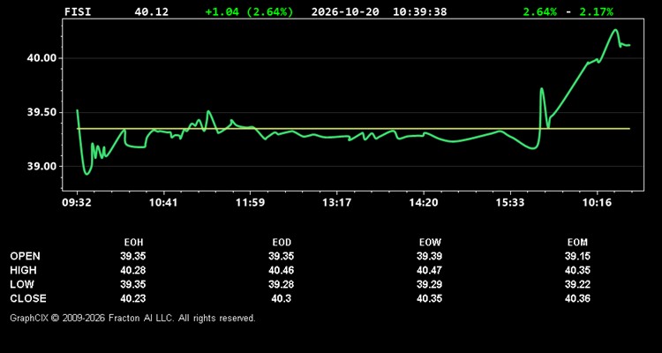Screen dimensions: 662x353
Task: Click the EOM CLOSE value 40.36
Action: click(x=577, y=298)
